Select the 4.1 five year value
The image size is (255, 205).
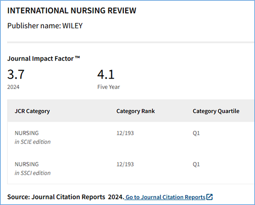(x=106, y=75)
